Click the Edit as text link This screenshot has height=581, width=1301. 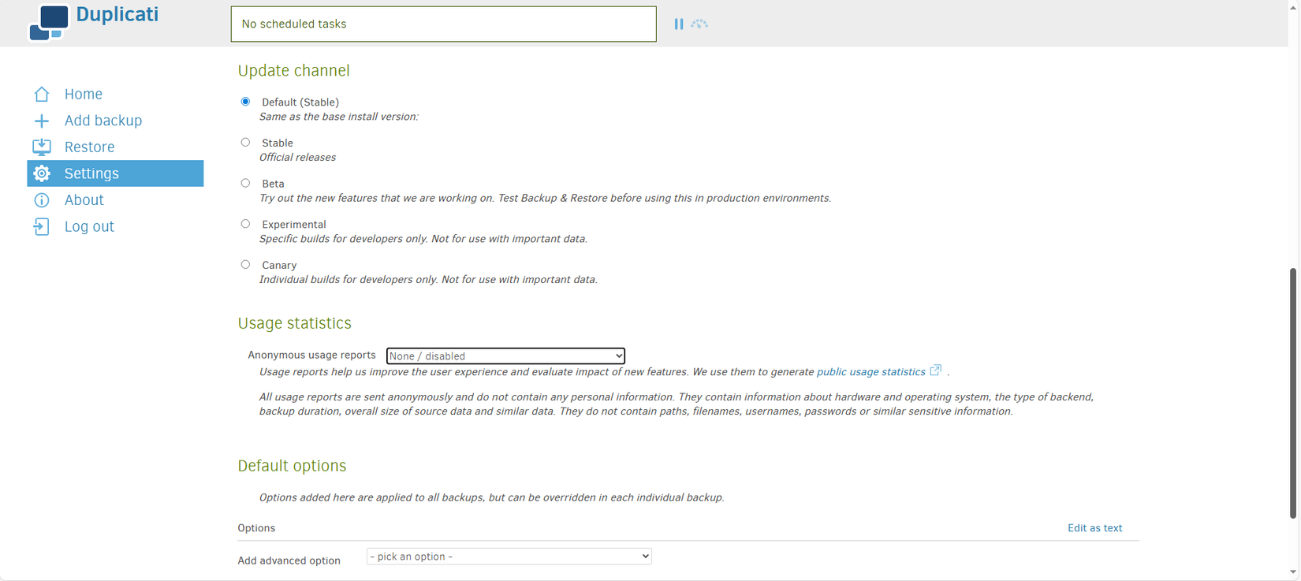[x=1094, y=528]
